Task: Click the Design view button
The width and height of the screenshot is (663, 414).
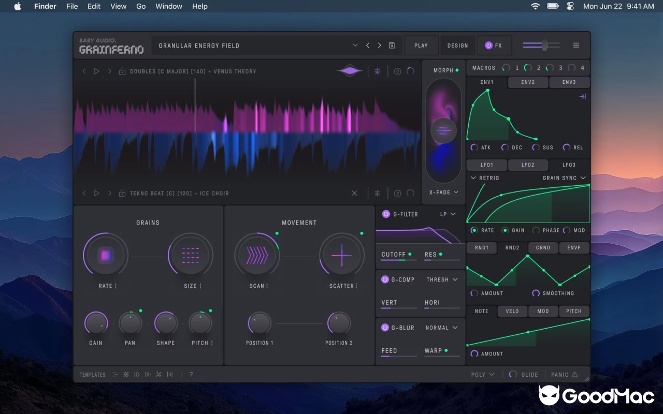Action: 458,46
